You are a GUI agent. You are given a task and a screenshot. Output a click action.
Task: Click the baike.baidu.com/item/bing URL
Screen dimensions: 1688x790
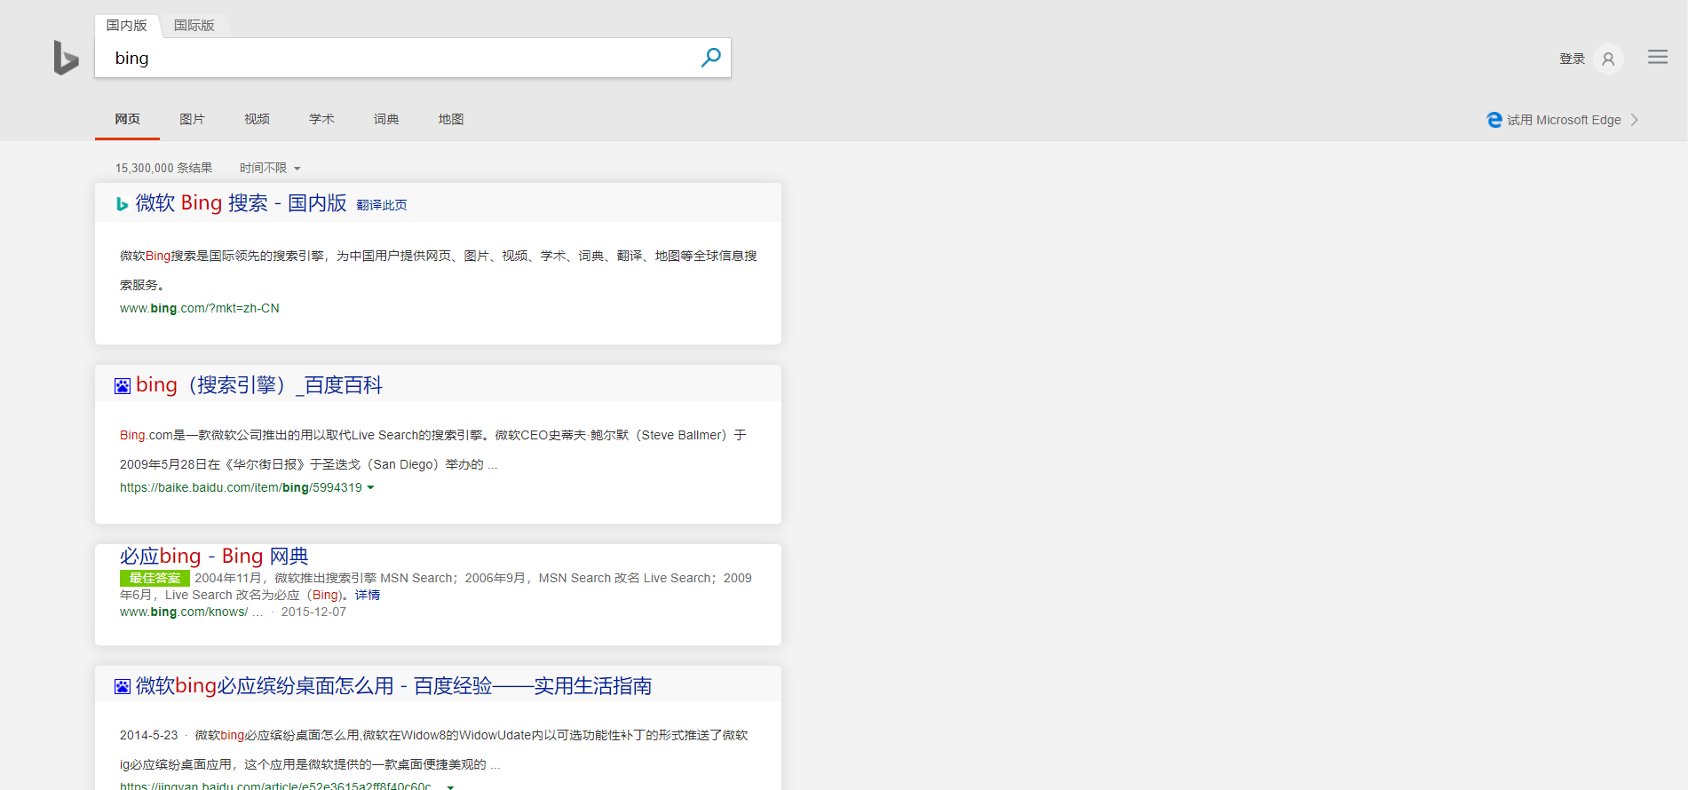click(241, 487)
